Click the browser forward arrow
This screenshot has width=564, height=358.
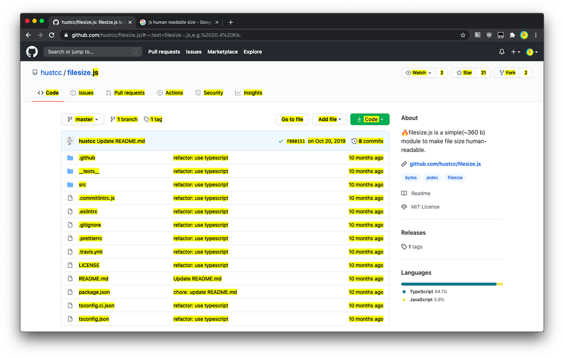(x=40, y=35)
